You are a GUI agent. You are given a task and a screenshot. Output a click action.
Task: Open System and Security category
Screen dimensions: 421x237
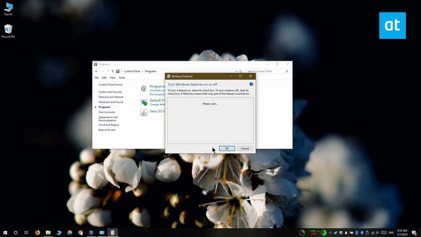coord(110,92)
